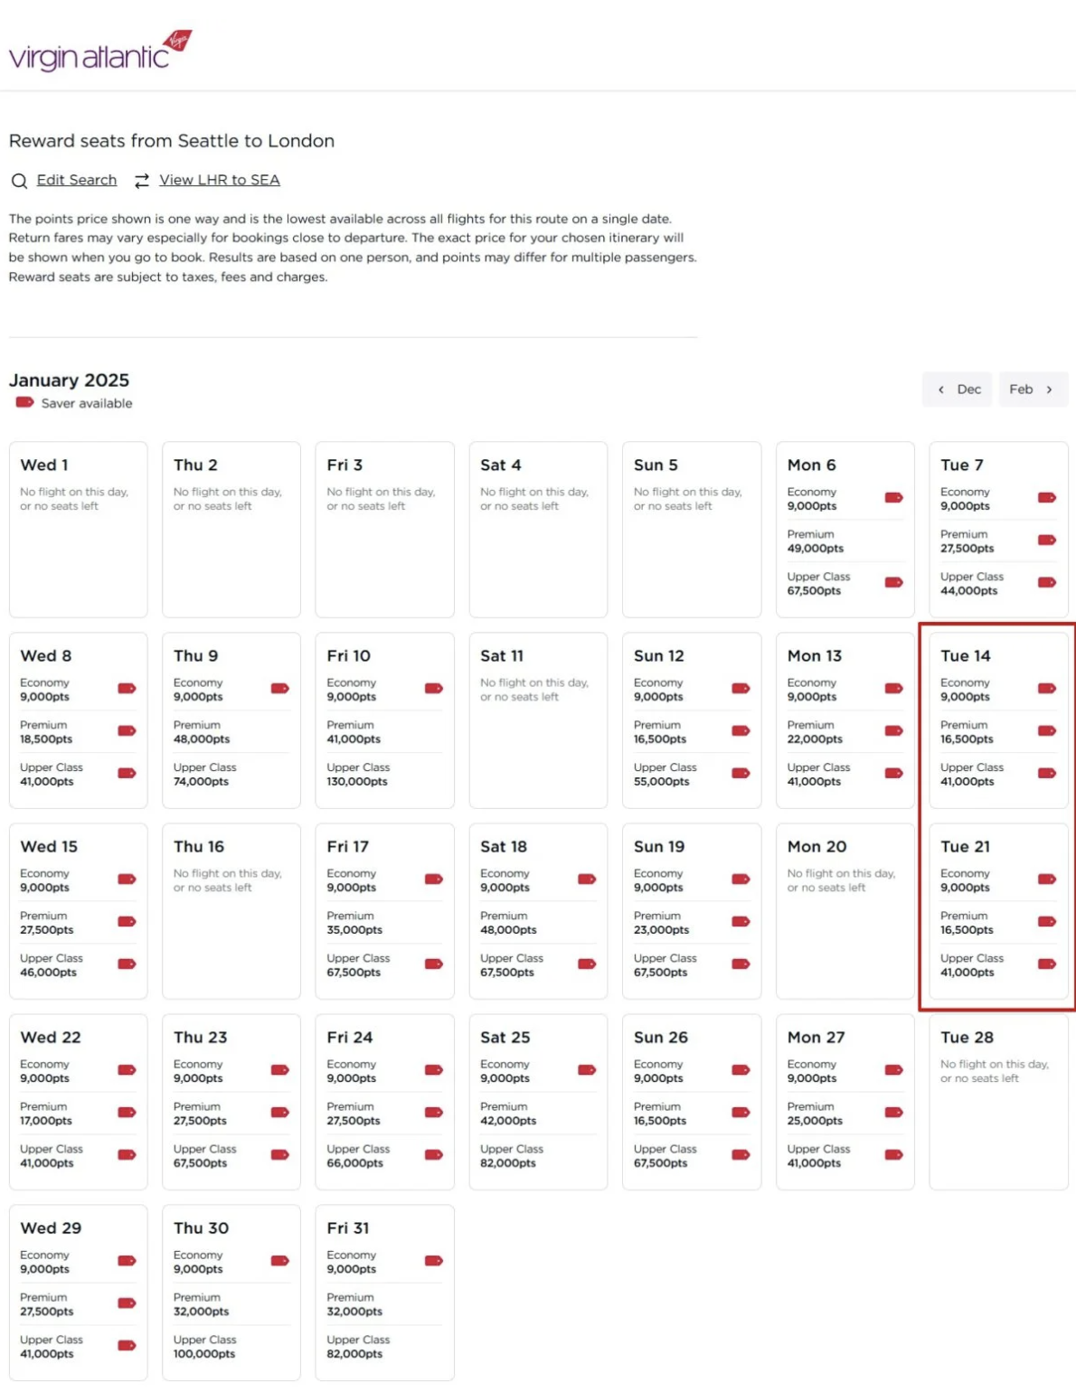This screenshot has width=1076, height=1392.
Task: Click the Economy saver tag on Fri 31
Action: (434, 1260)
